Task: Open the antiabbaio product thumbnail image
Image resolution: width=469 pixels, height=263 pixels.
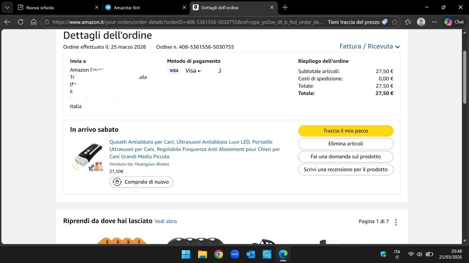Action: tap(87, 157)
